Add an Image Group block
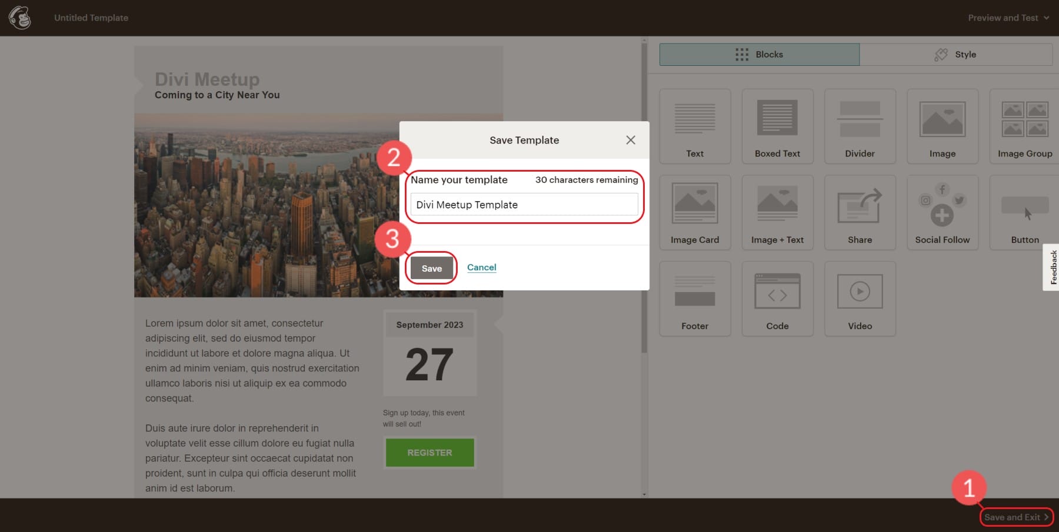Screen dimensions: 1059x532 1024,126
